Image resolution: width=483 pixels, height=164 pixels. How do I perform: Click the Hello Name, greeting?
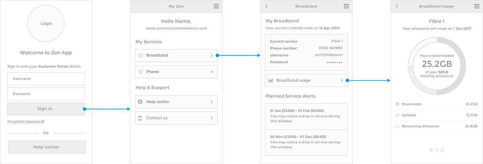point(176,21)
